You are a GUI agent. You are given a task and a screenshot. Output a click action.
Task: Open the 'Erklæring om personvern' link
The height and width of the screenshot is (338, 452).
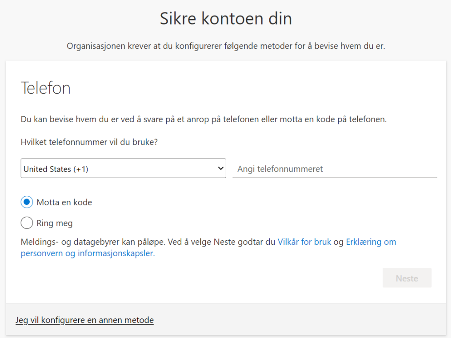(x=371, y=242)
